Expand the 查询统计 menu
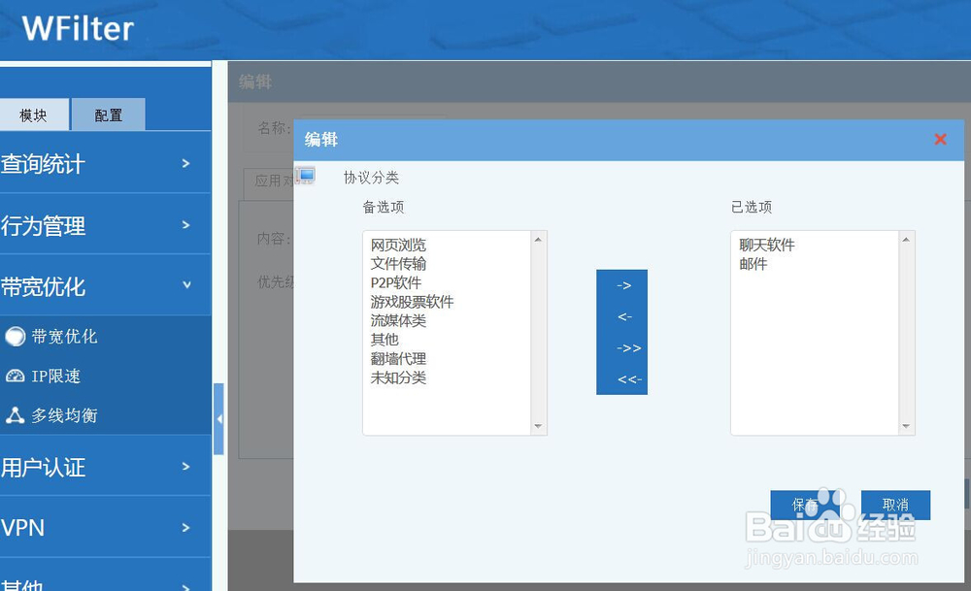971x591 pixels. pyautogui.click(x=105, y=164)
